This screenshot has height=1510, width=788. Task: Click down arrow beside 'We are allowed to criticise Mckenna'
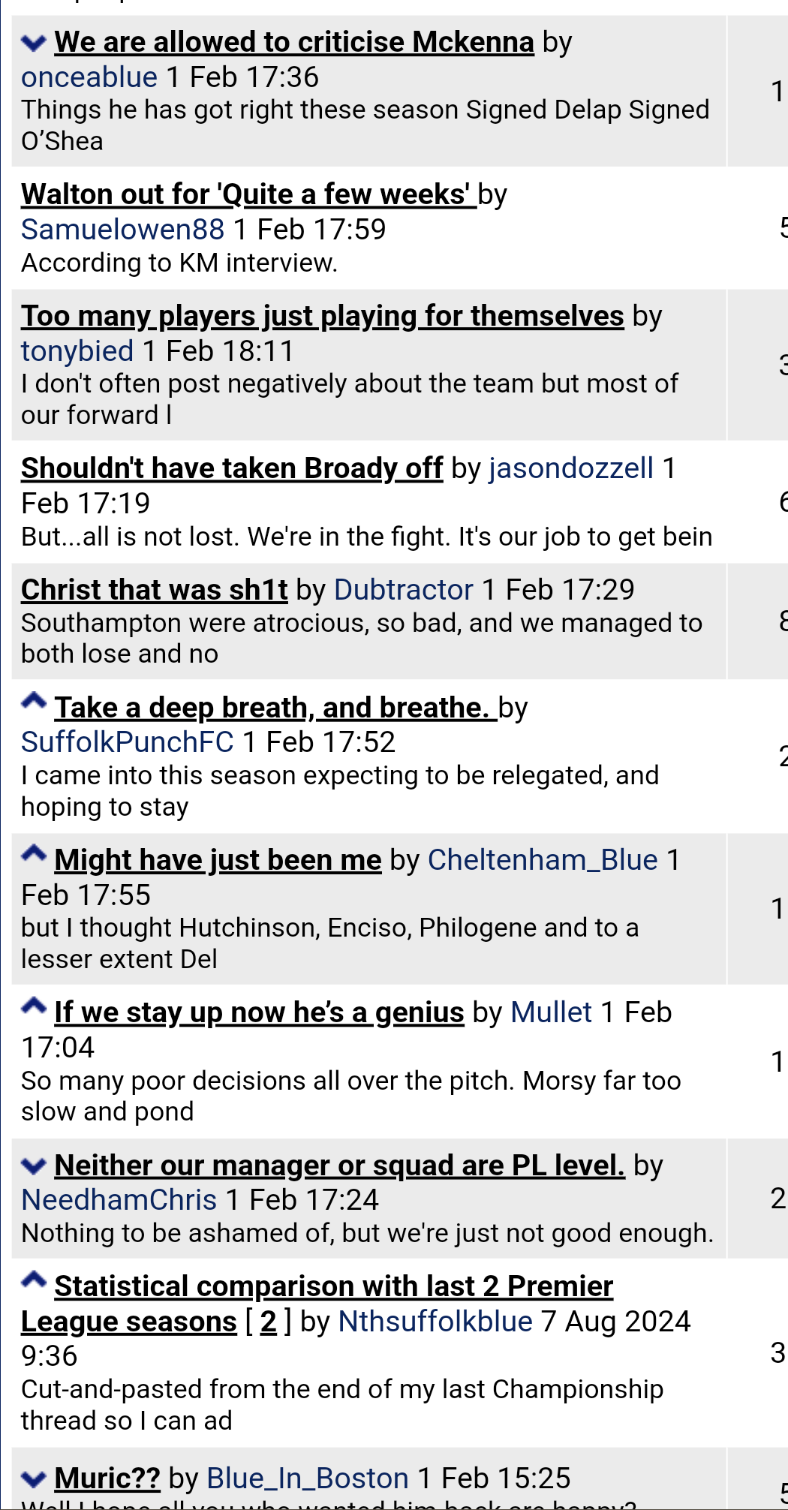(34, 42)
